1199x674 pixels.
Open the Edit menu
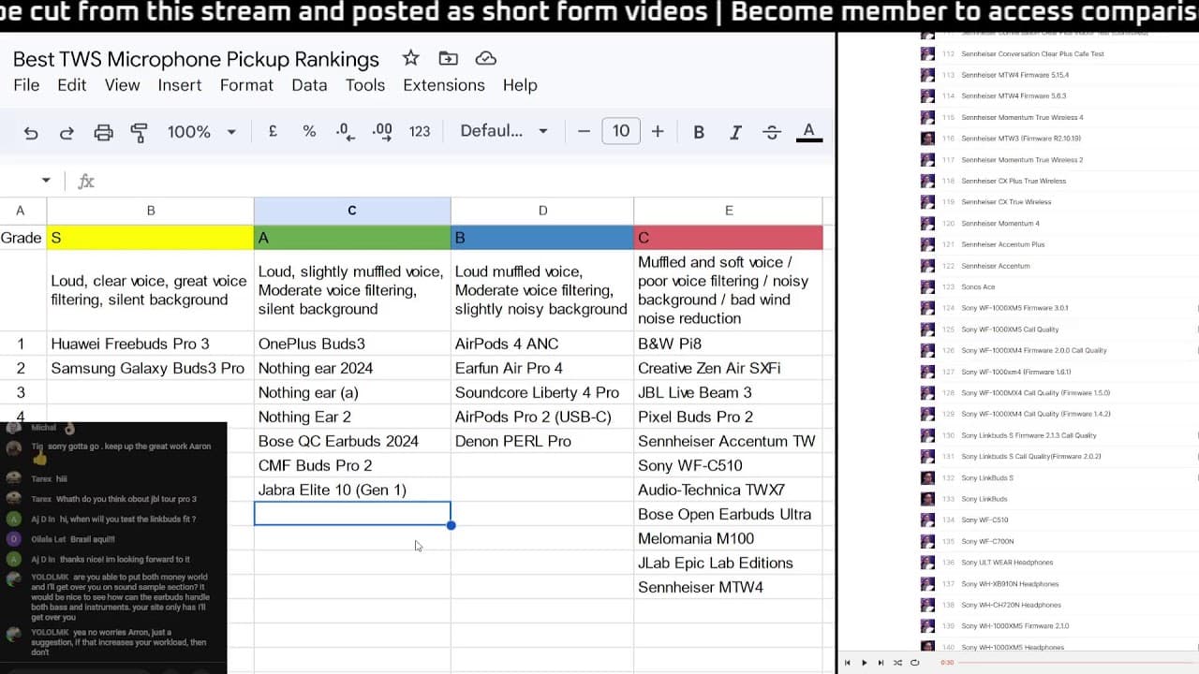click(x=72, y=85)
